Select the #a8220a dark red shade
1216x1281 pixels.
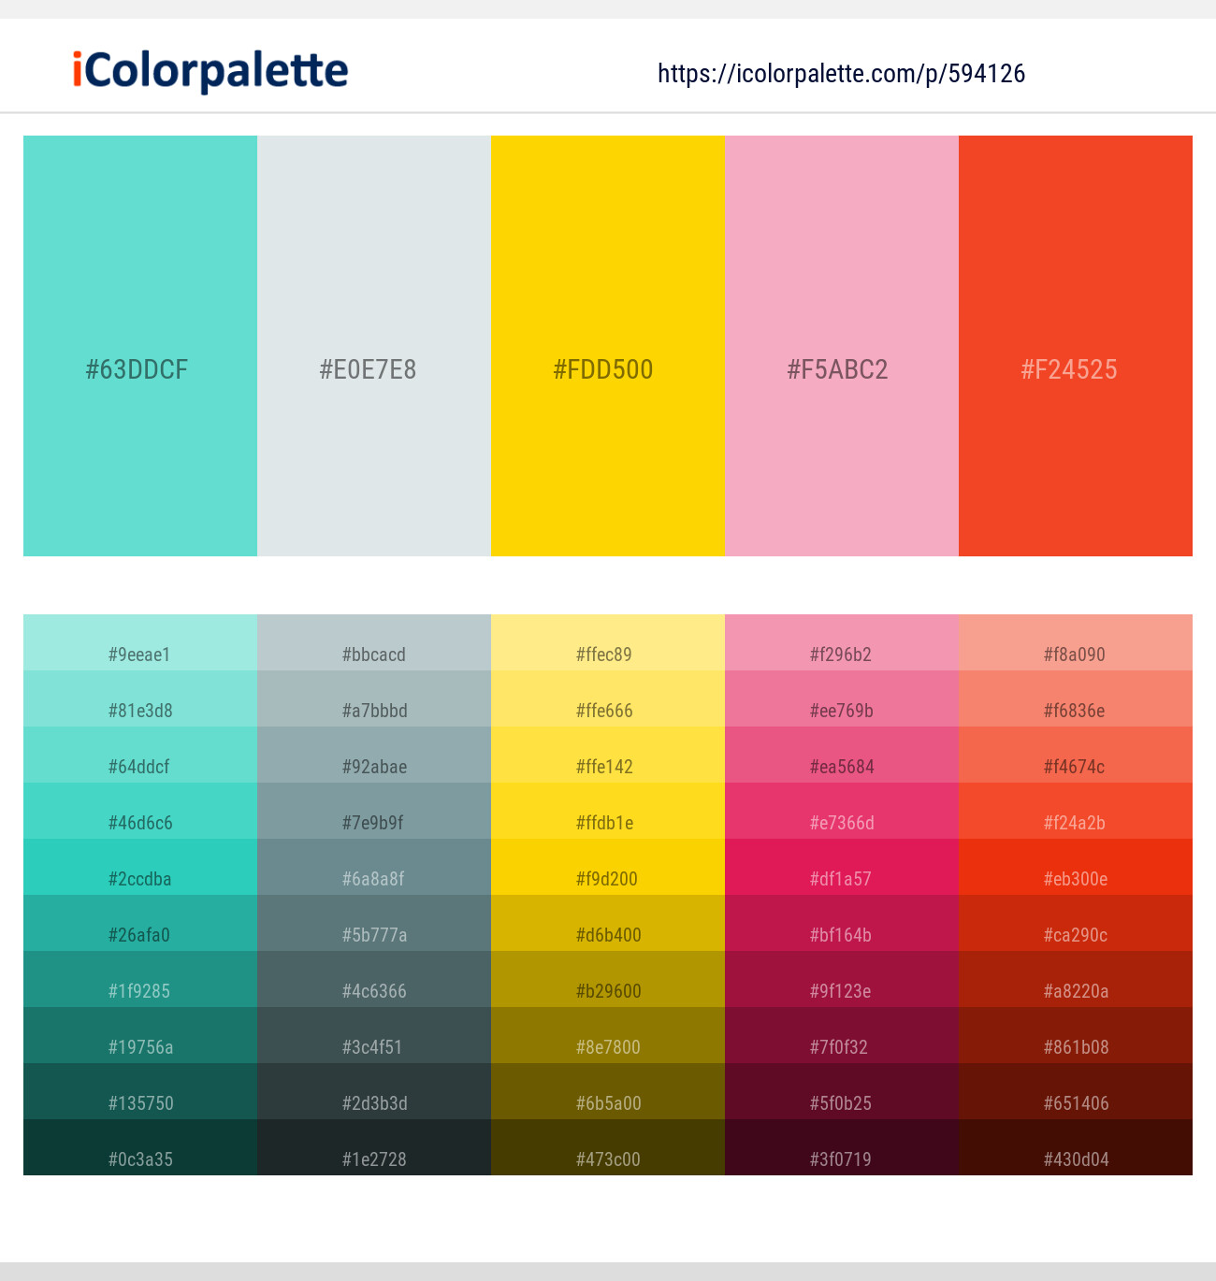(1076, 979)
